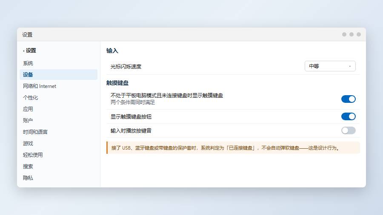Open the 游戏 settings category
This screenshot has height=215, width=383.
tap(58, 143)
